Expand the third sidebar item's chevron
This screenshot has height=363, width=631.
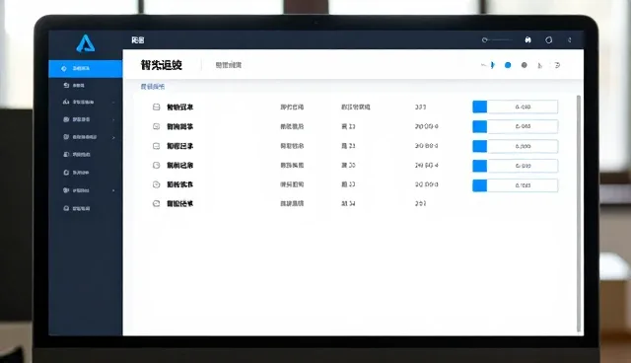[113, 103]
